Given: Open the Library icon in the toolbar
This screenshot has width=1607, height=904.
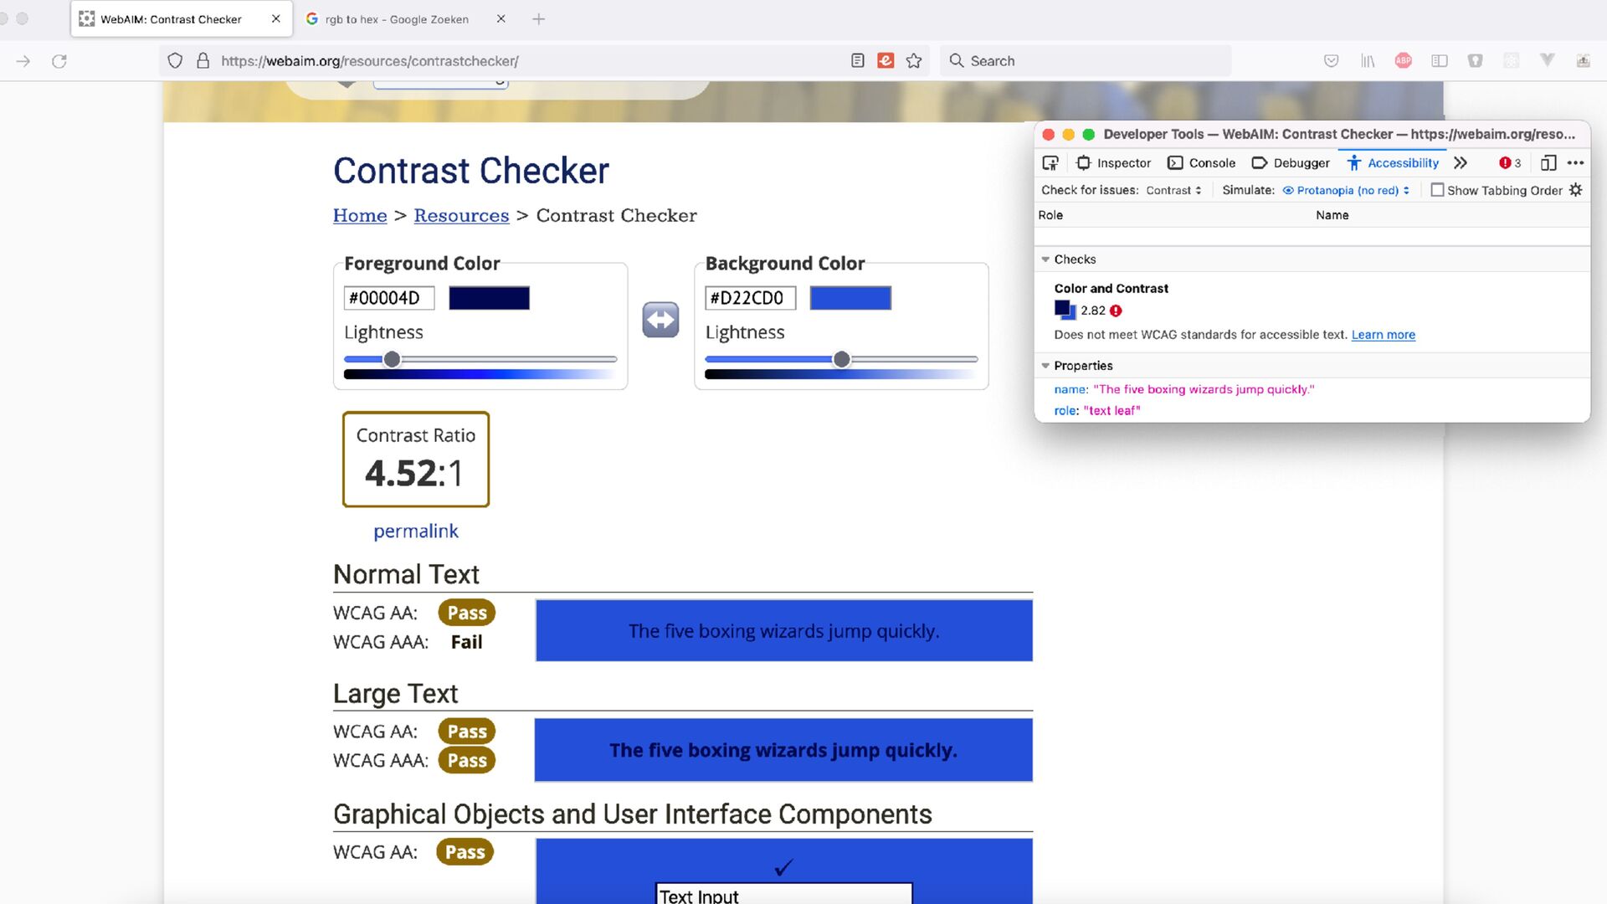Looking at the screenshot, I should tap(1368, 61).
